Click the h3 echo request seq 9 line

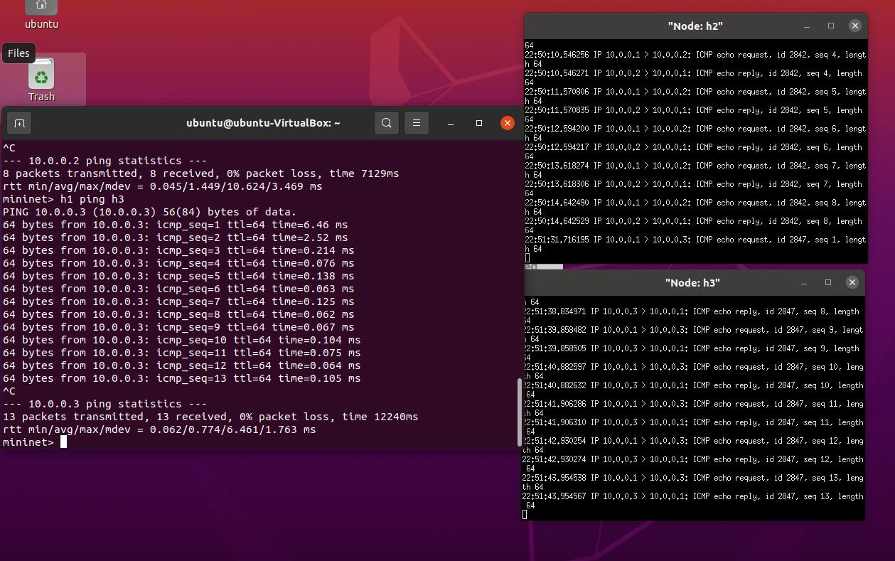(693, 334)
